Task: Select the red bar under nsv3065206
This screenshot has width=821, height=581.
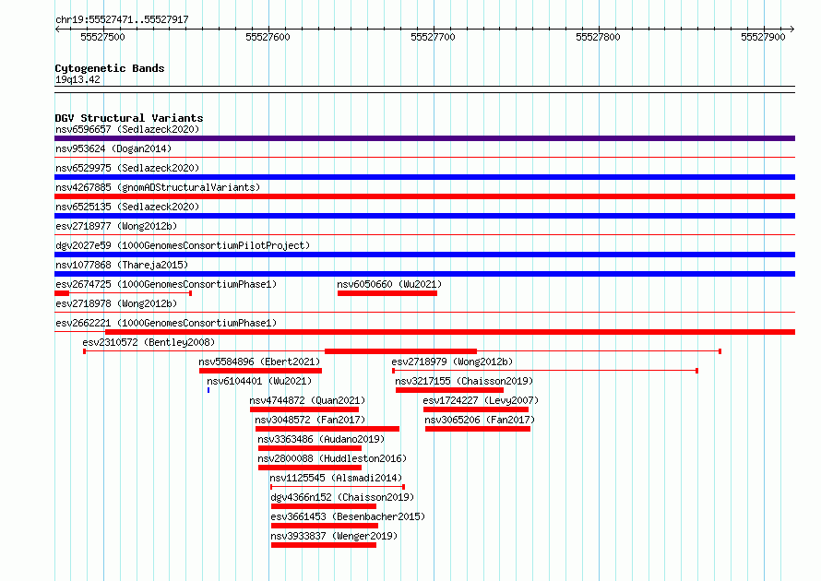Action: [478, 429]
